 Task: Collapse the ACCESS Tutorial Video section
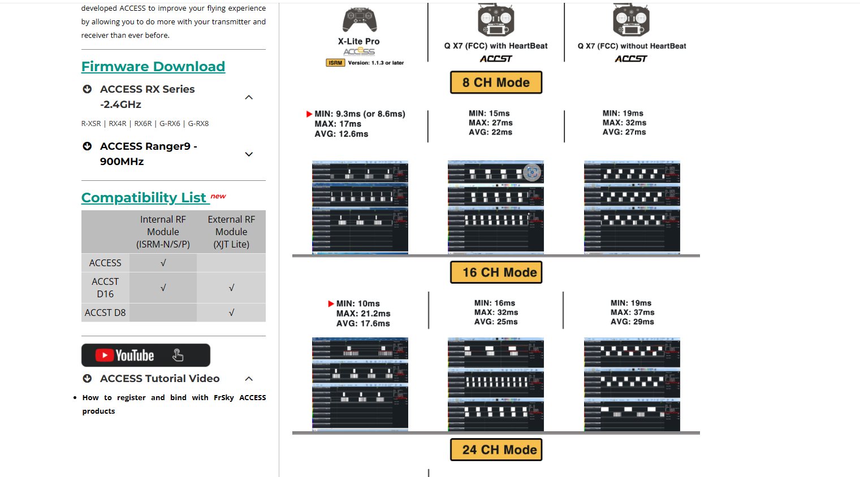pyautogui.click(x=249, y=379)
